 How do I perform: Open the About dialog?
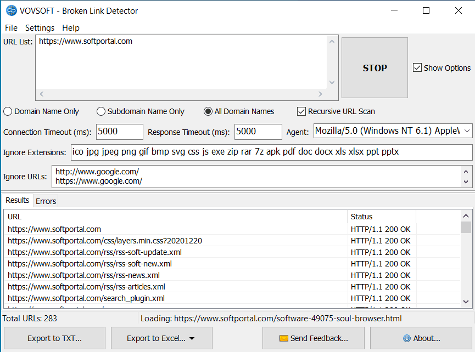pyautogui.click(x=421, y=338)
